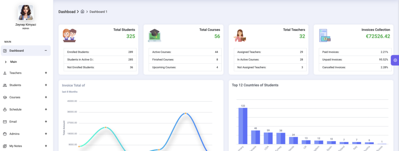Click the Invoice Total of heading
Viewport: 399px width, 151px height.
click(x=74, y=85)
